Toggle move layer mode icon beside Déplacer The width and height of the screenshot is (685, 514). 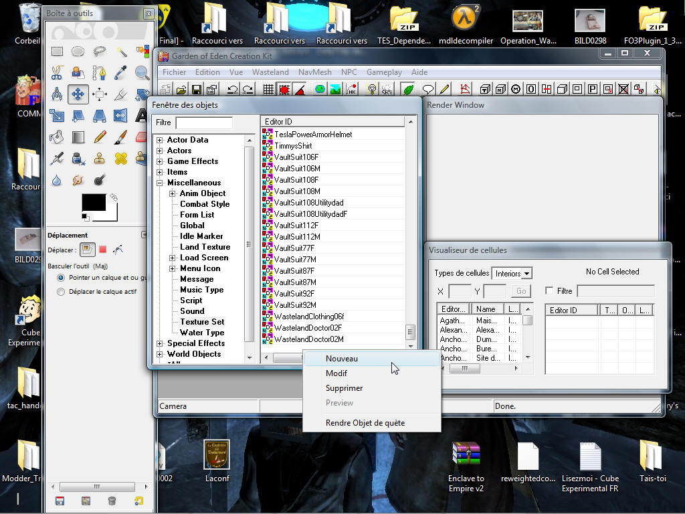pyautogui.click(x=87, y=250)
